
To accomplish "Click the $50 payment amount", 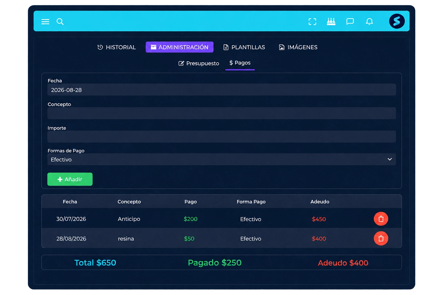I will [189, 239].
